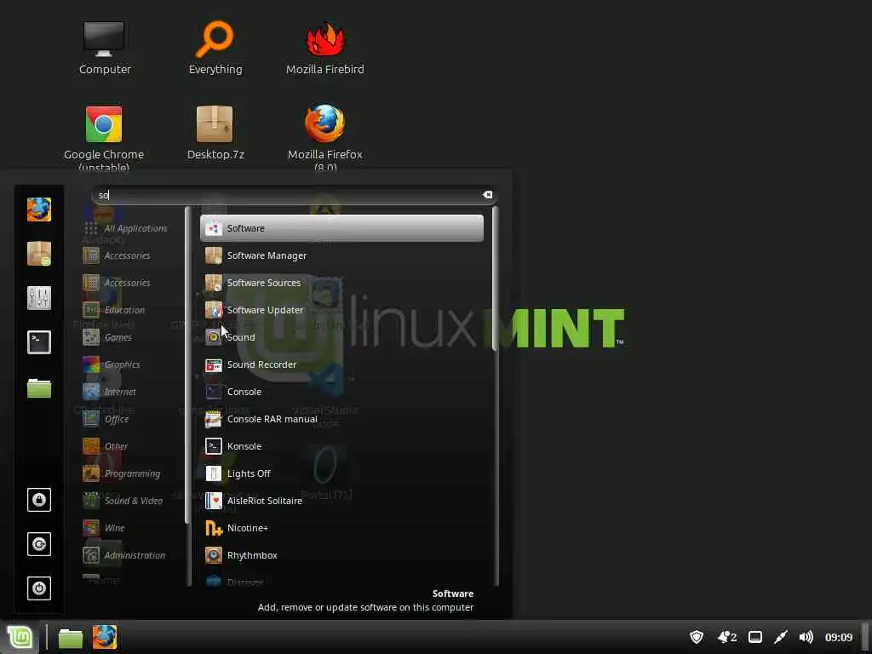Select the Mozilla Firefox (8.0) desktop icon

click(325, 138)
